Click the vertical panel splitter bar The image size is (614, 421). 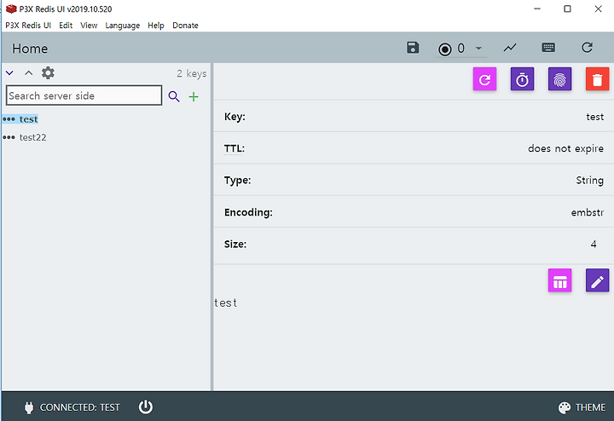212,227
